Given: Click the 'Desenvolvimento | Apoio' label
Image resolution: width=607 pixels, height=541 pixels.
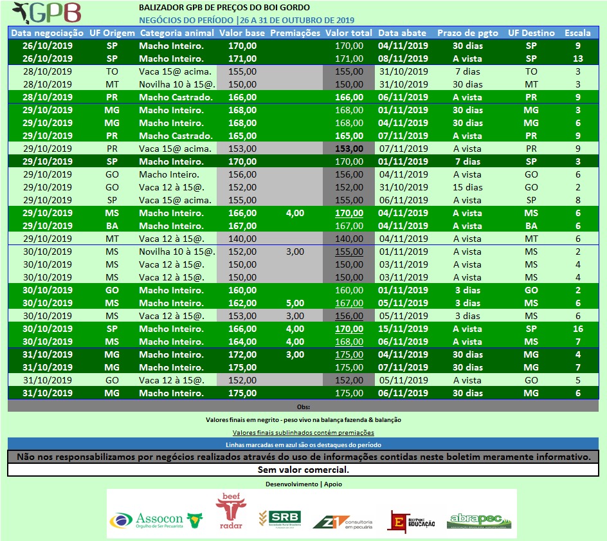Looking at the screenshot, I should pos(303,483).
